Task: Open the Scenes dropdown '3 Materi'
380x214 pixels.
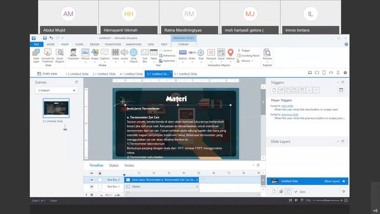Action: (x=56, y=90)
